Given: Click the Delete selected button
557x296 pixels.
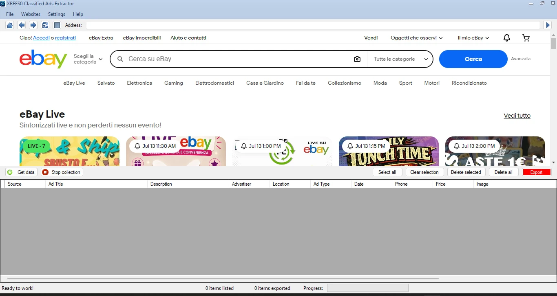Looking at the screenshot, I should coord(466,172).
